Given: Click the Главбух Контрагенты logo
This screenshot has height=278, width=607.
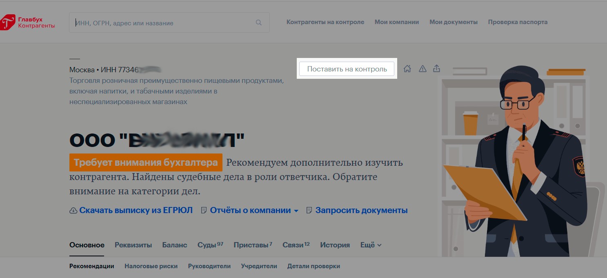Looking at the screenshot, I should coord(28,22).
